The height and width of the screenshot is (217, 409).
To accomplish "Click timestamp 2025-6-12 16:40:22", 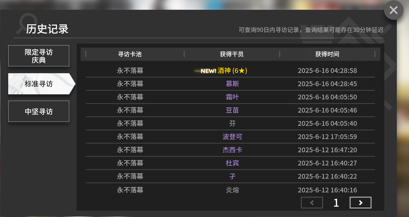I will point(327,176).
